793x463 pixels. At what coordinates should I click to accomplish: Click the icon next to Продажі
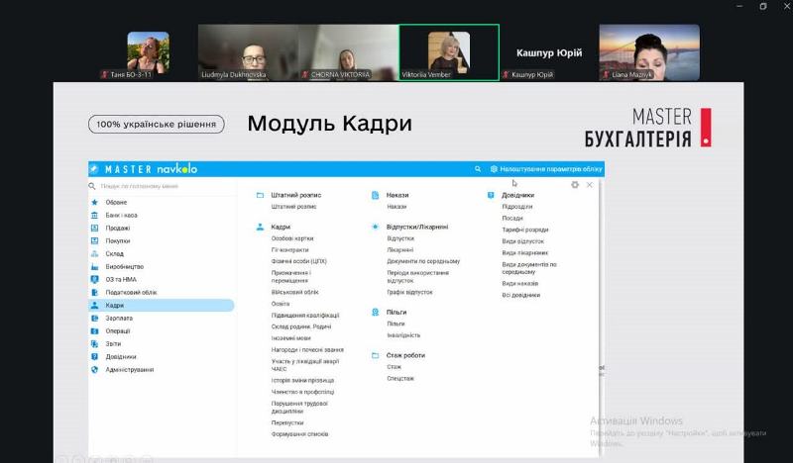pyautogui.click(x=94, y=228)
